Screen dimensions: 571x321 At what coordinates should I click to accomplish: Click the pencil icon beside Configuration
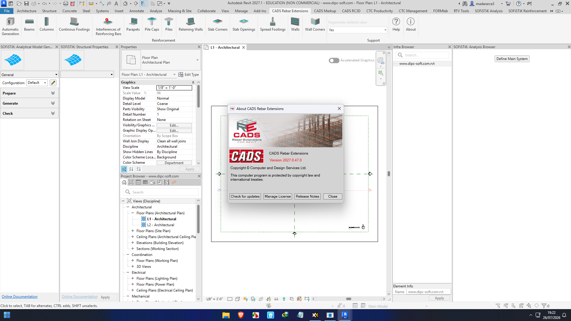pyautogui.click(x=53, y=83)
